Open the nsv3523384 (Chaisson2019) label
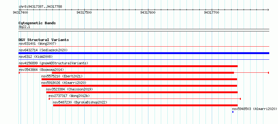The height and width of the screenshot is (124, 278). click(69, 89)
